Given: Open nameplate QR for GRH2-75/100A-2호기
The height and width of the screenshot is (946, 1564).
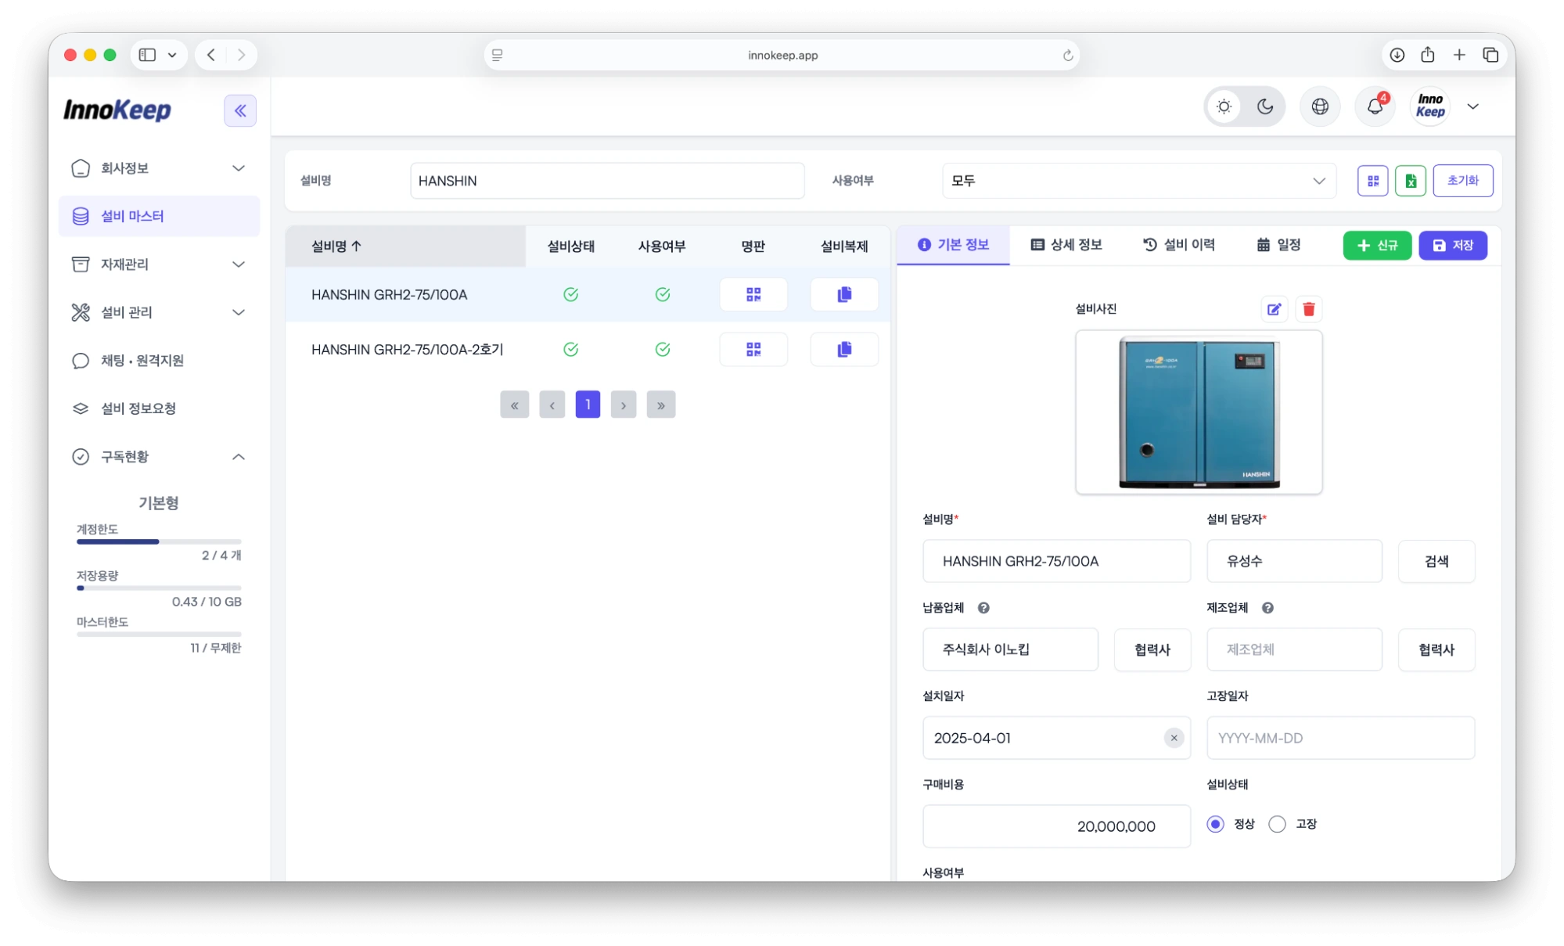Looking at the screenshot, I should (753, 349).
